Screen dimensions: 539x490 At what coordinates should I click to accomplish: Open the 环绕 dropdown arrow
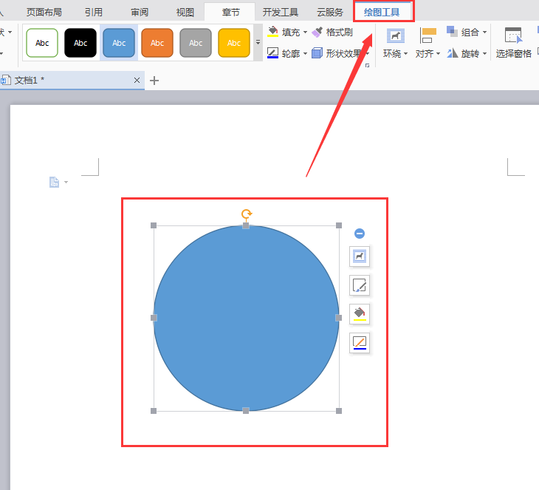pyautogui.click(x=406, y=54)
